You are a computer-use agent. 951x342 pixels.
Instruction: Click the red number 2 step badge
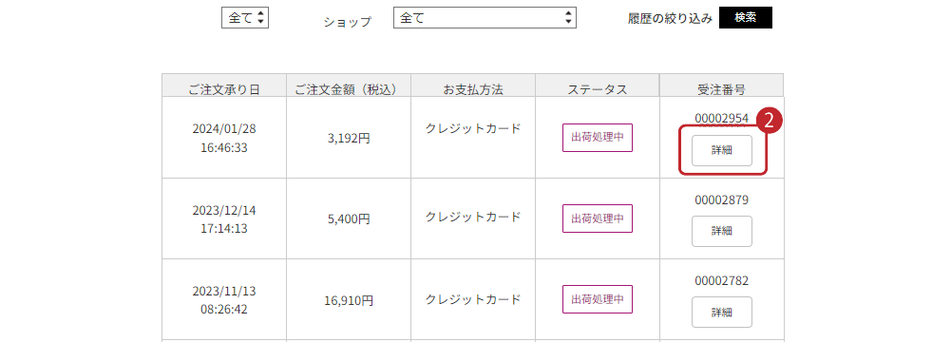coord(770,121)
